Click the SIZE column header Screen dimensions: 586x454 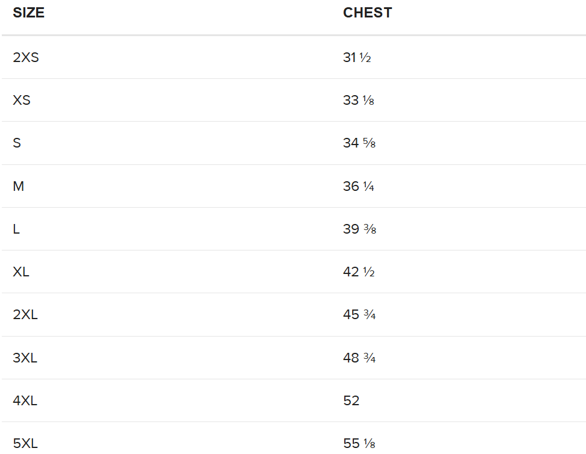click(x=28, y=13)
